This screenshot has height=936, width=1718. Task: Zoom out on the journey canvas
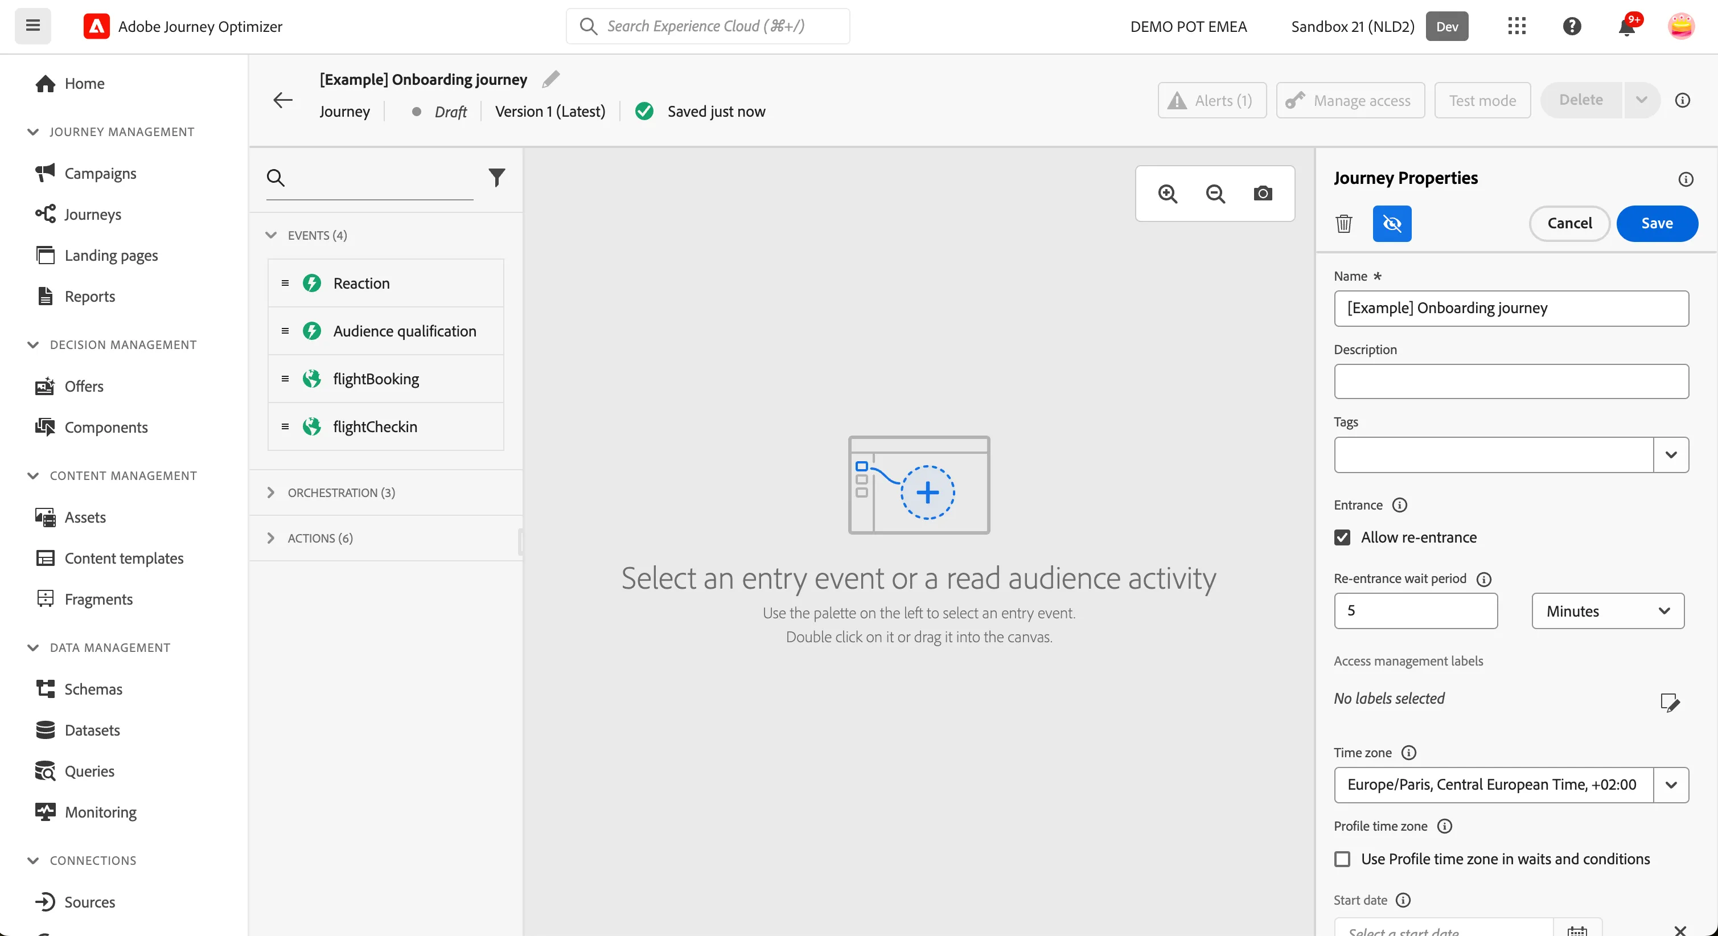point(1215,194)
